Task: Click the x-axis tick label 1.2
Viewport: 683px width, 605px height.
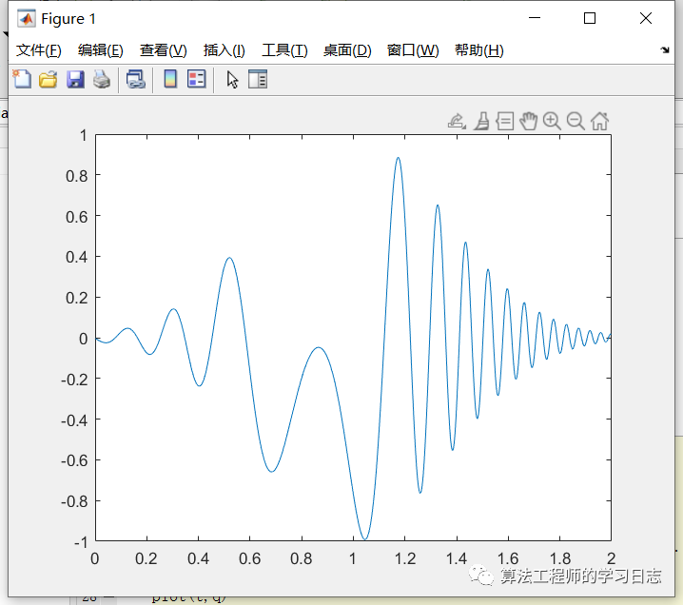Action: coord(405,558)
